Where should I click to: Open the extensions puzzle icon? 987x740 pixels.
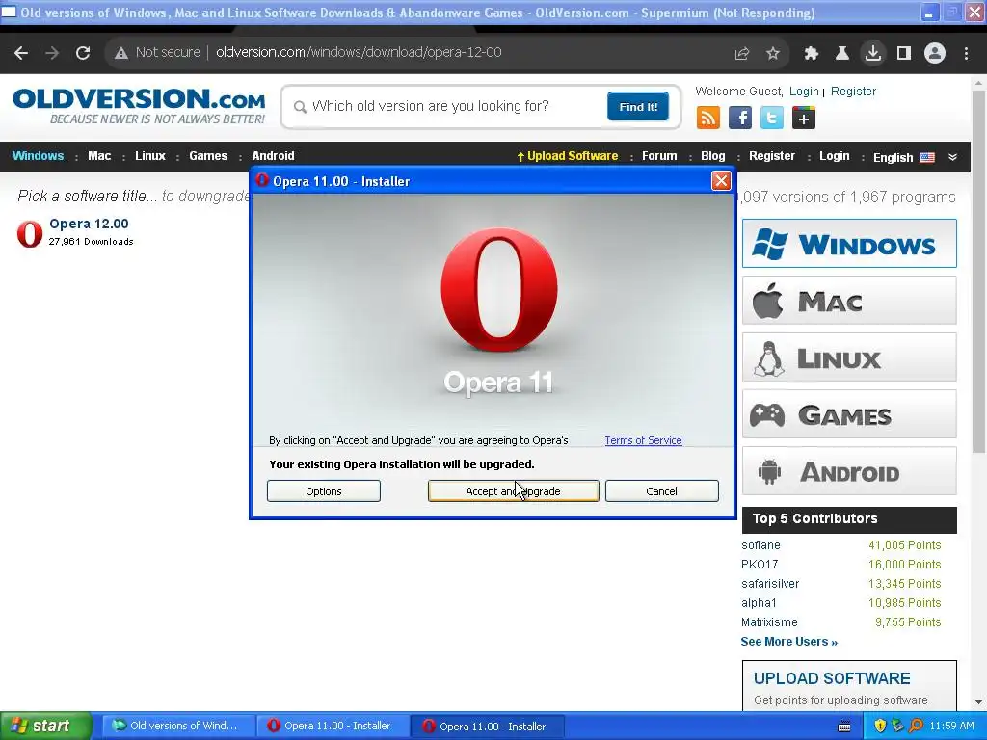pos(811,54)
